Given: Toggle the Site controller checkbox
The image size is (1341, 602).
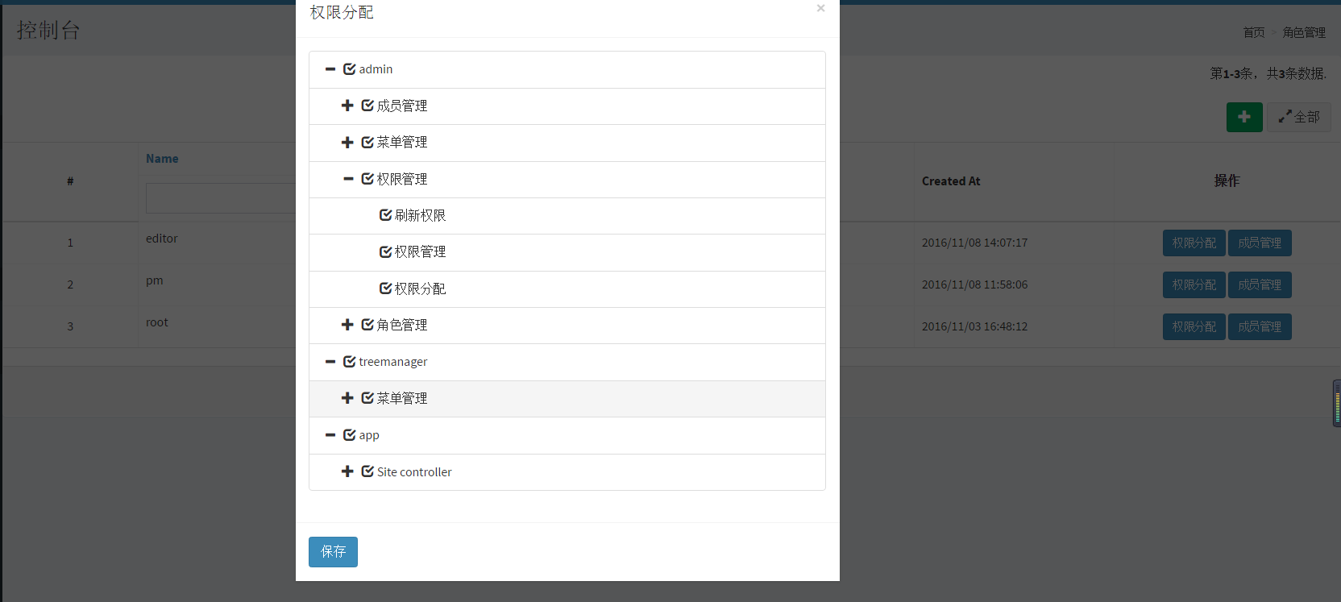Looking at the screenshot, I should coord(367,471).
